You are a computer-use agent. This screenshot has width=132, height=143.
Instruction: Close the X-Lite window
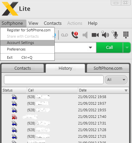125,2
